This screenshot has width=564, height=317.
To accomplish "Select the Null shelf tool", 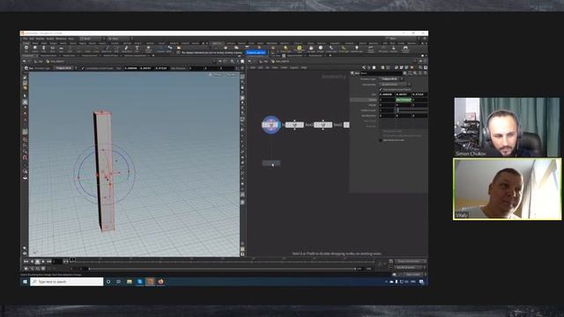I will pos(70,48).
